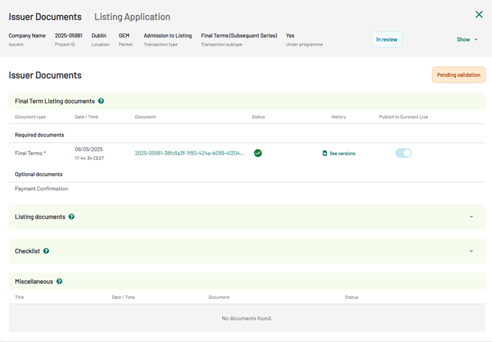This screenshot has height=342, width=492.
Task: Click the help icon next to Checklist
Action: pos(46,251)
